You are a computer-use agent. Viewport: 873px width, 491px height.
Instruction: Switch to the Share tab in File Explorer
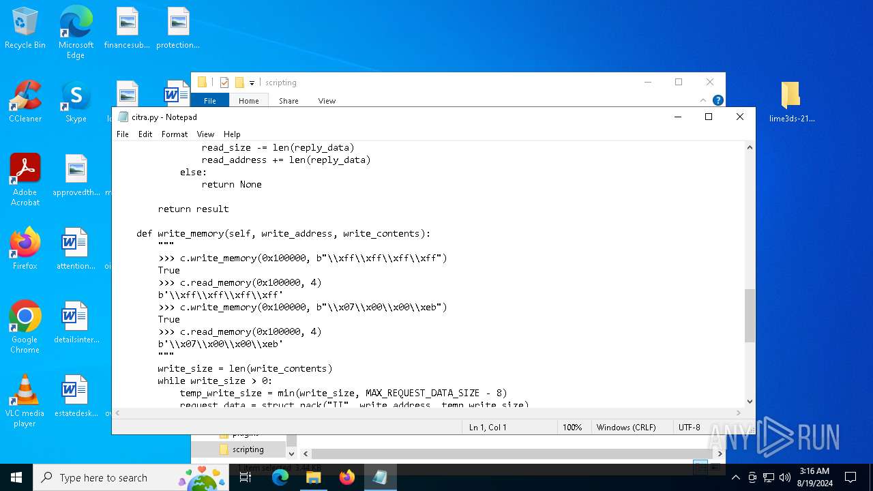[288, 100]
